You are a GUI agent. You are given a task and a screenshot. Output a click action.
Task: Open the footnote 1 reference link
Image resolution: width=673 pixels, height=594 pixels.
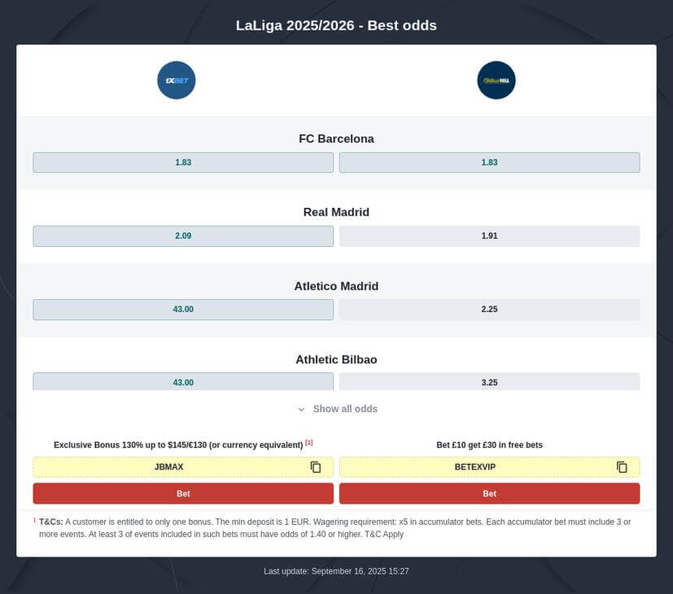pos(309,443)
